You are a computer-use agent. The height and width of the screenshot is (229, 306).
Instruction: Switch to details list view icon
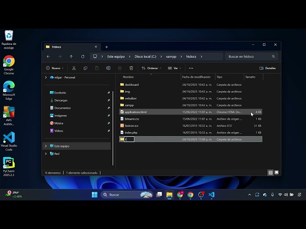point(271,173)
